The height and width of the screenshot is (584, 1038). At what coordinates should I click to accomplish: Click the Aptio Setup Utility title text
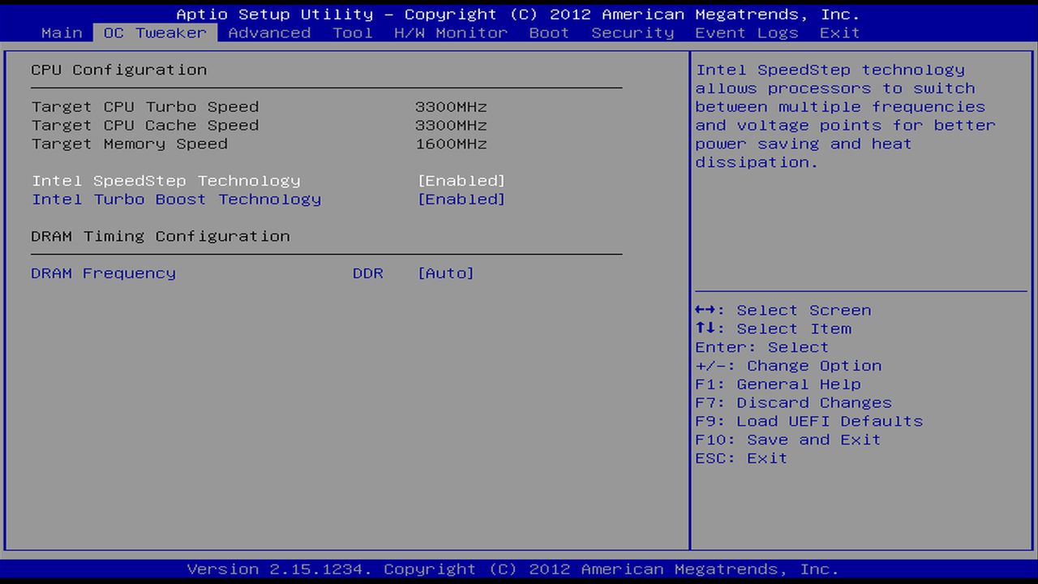tap(518, 15)
